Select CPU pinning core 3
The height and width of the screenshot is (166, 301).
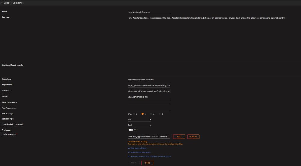point(160,114)
